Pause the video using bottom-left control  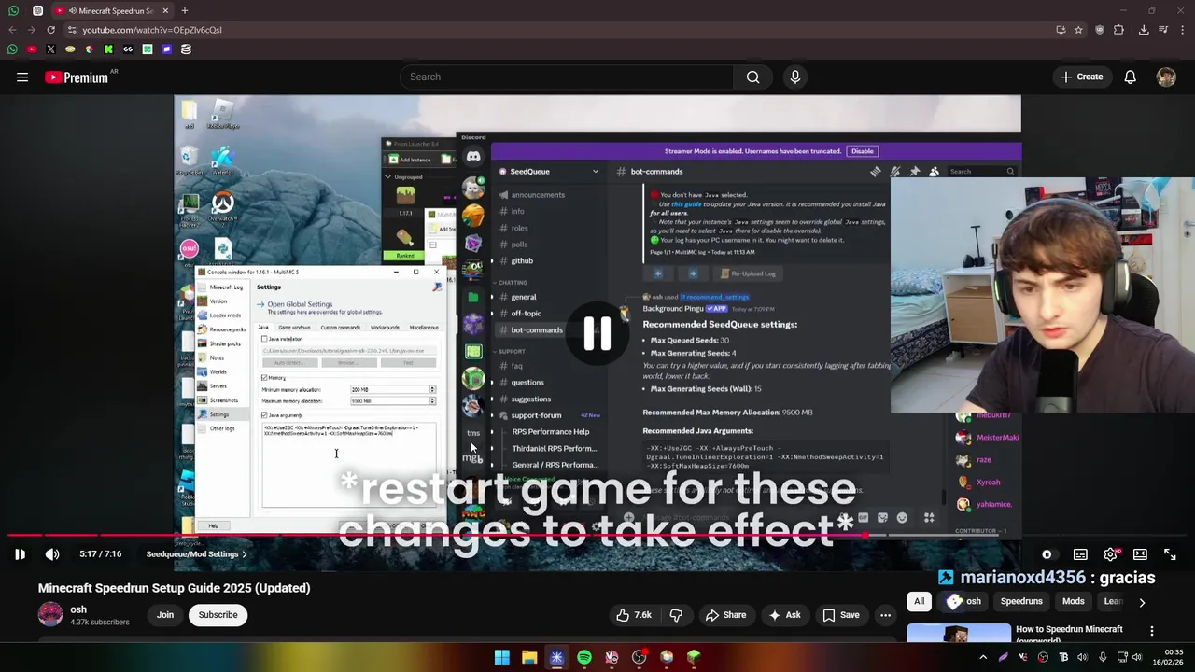[20, 554]
